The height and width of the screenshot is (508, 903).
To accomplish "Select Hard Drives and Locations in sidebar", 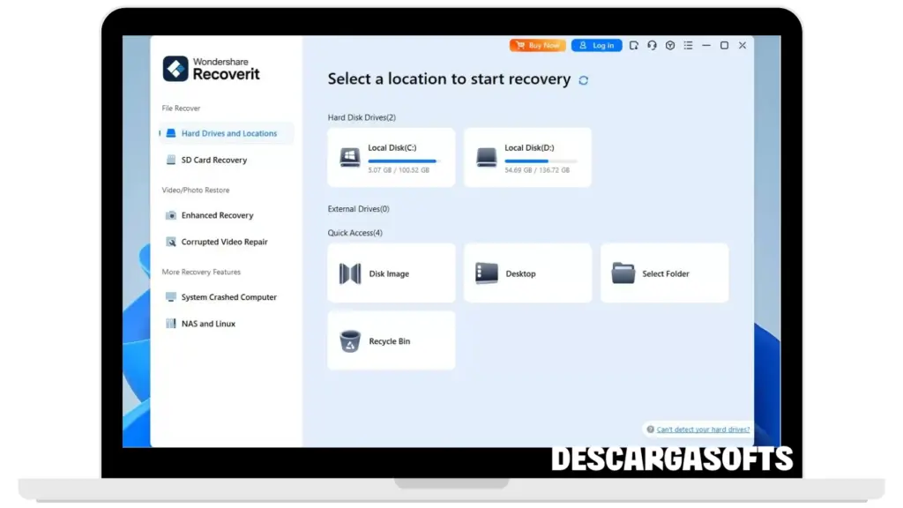I will tap(228, 134).
